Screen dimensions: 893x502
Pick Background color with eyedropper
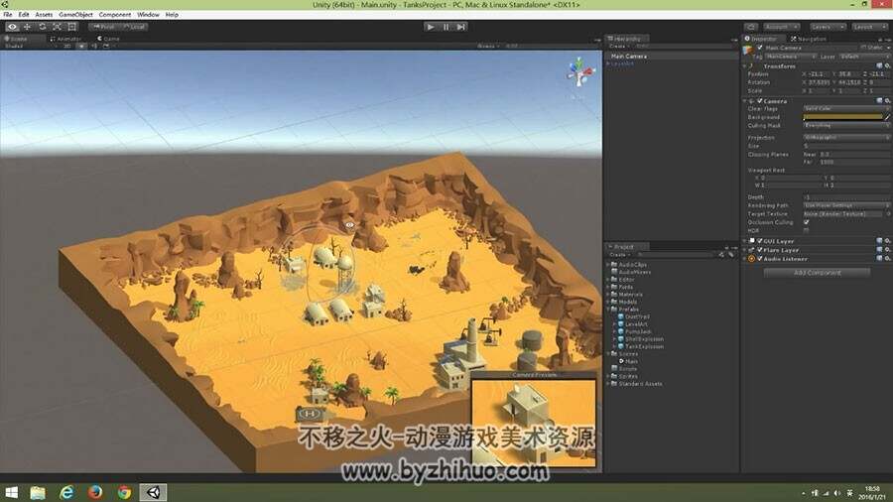(887, 117)
